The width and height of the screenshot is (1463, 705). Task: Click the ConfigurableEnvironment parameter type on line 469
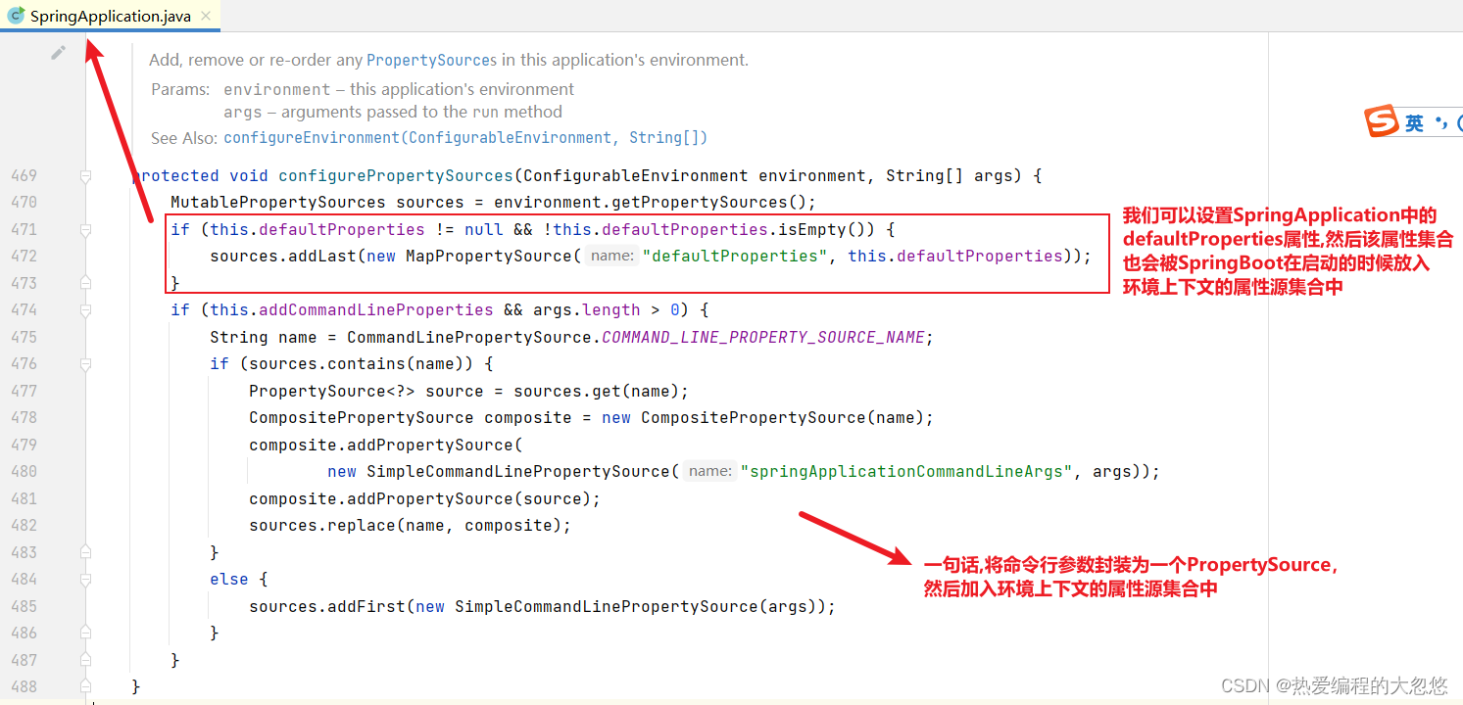click(x=636, y=176)
